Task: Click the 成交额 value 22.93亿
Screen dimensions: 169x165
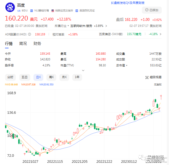Action: pyautogui.click(x=157, y=59)
